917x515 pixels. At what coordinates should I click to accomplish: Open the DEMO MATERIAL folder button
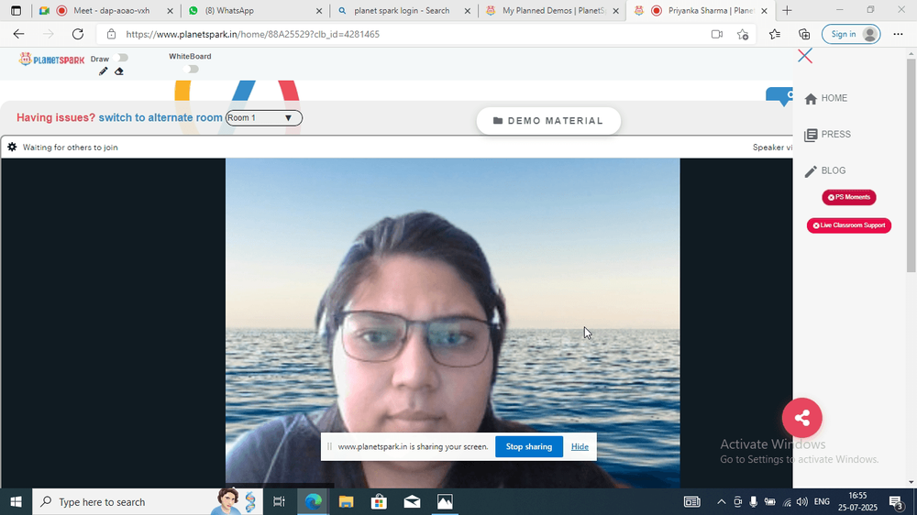pyautogui.click(x=548, y=121)
